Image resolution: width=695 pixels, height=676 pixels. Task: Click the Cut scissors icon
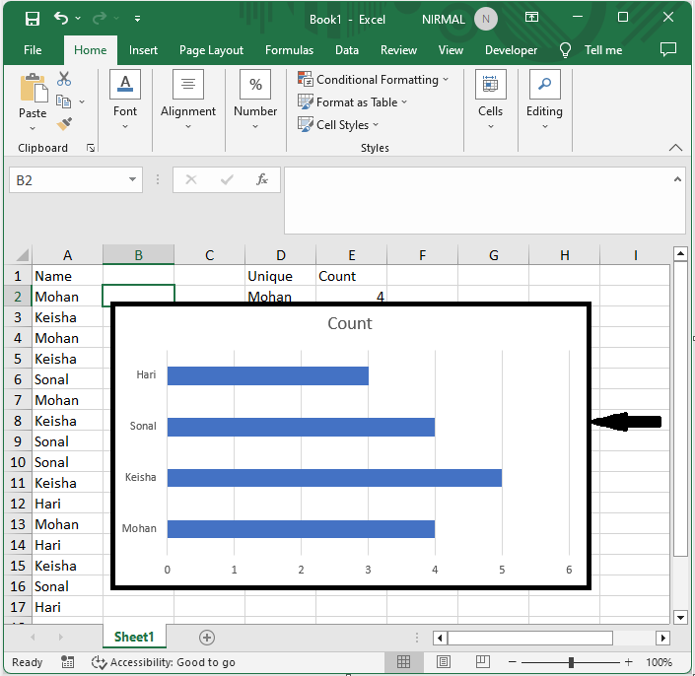click(64, 79)
